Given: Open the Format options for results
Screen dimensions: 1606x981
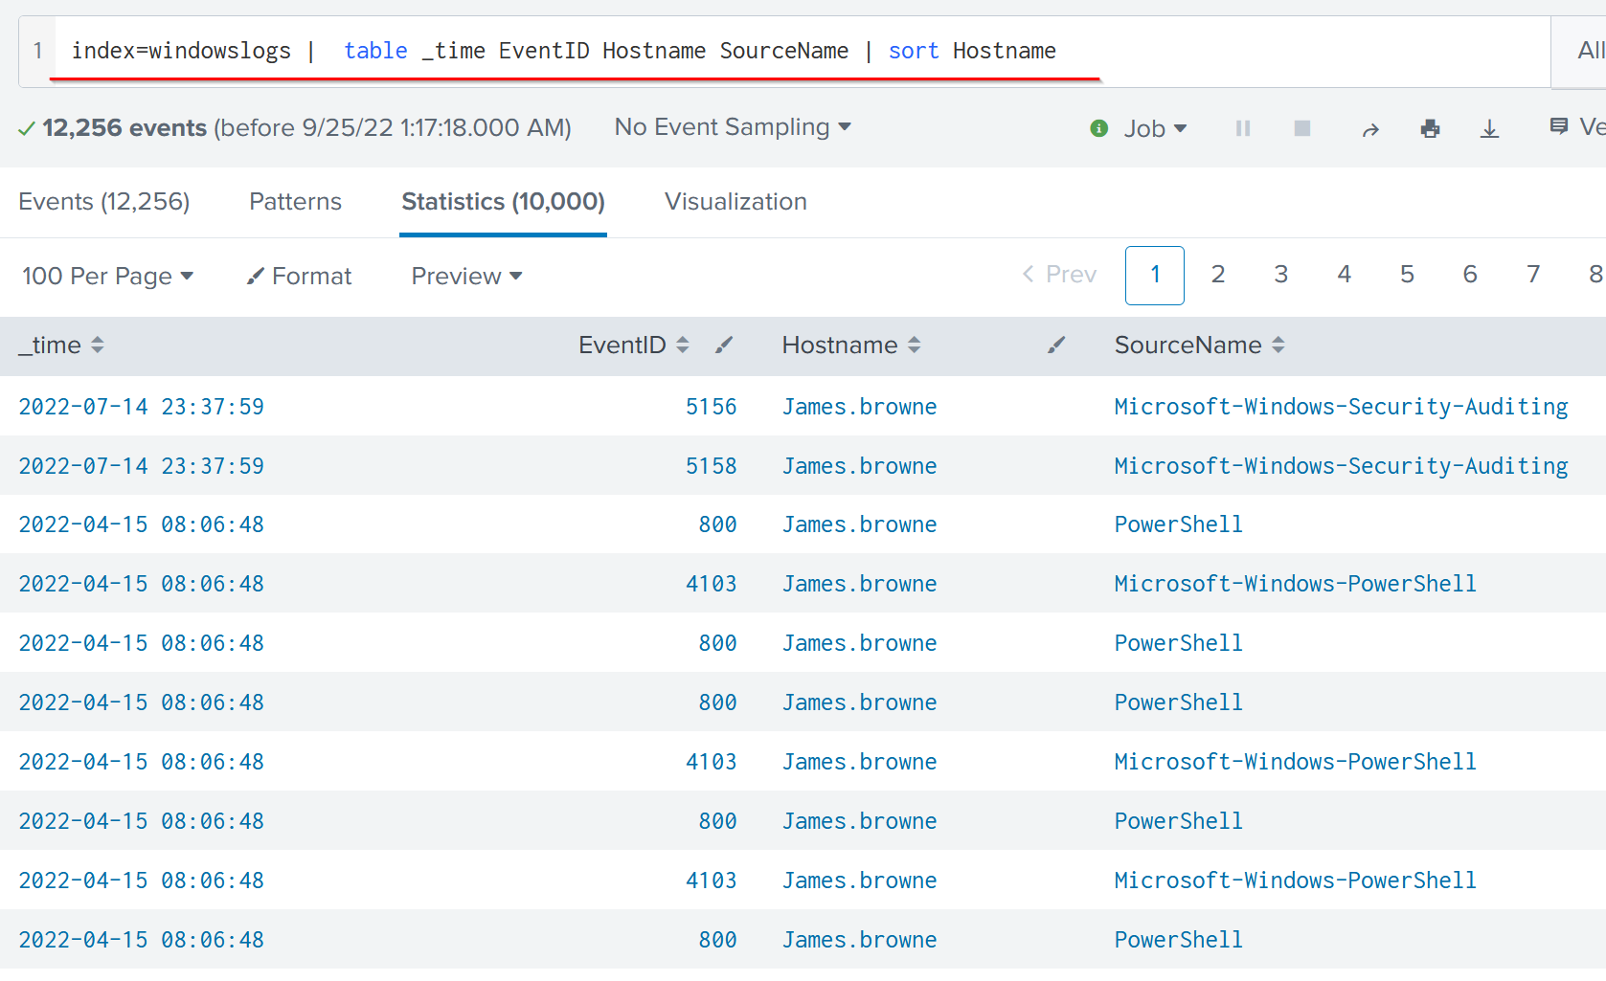Looking at the screenshot, I should tap(299, 276).
